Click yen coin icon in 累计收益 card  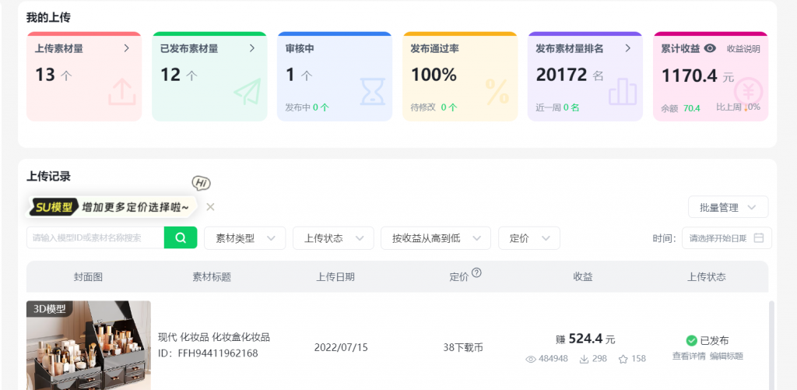coord(748,92)
